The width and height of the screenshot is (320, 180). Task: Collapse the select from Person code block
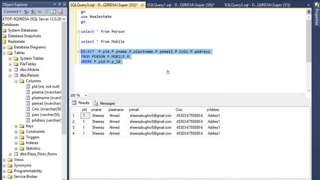point(79,31)
